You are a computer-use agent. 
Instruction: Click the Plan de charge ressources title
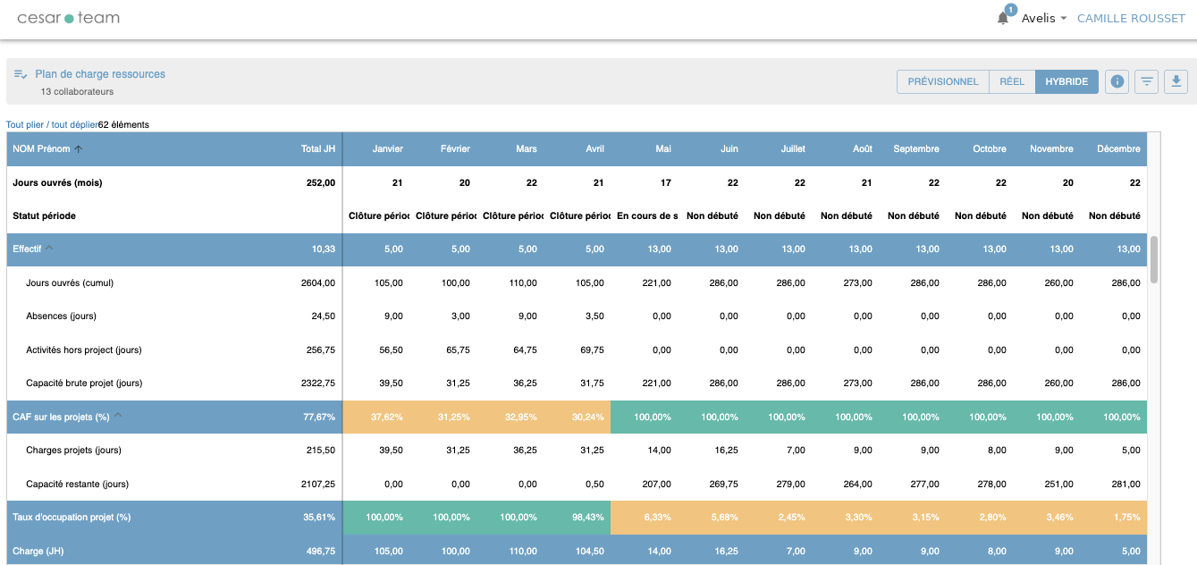[x=100, y=74]
